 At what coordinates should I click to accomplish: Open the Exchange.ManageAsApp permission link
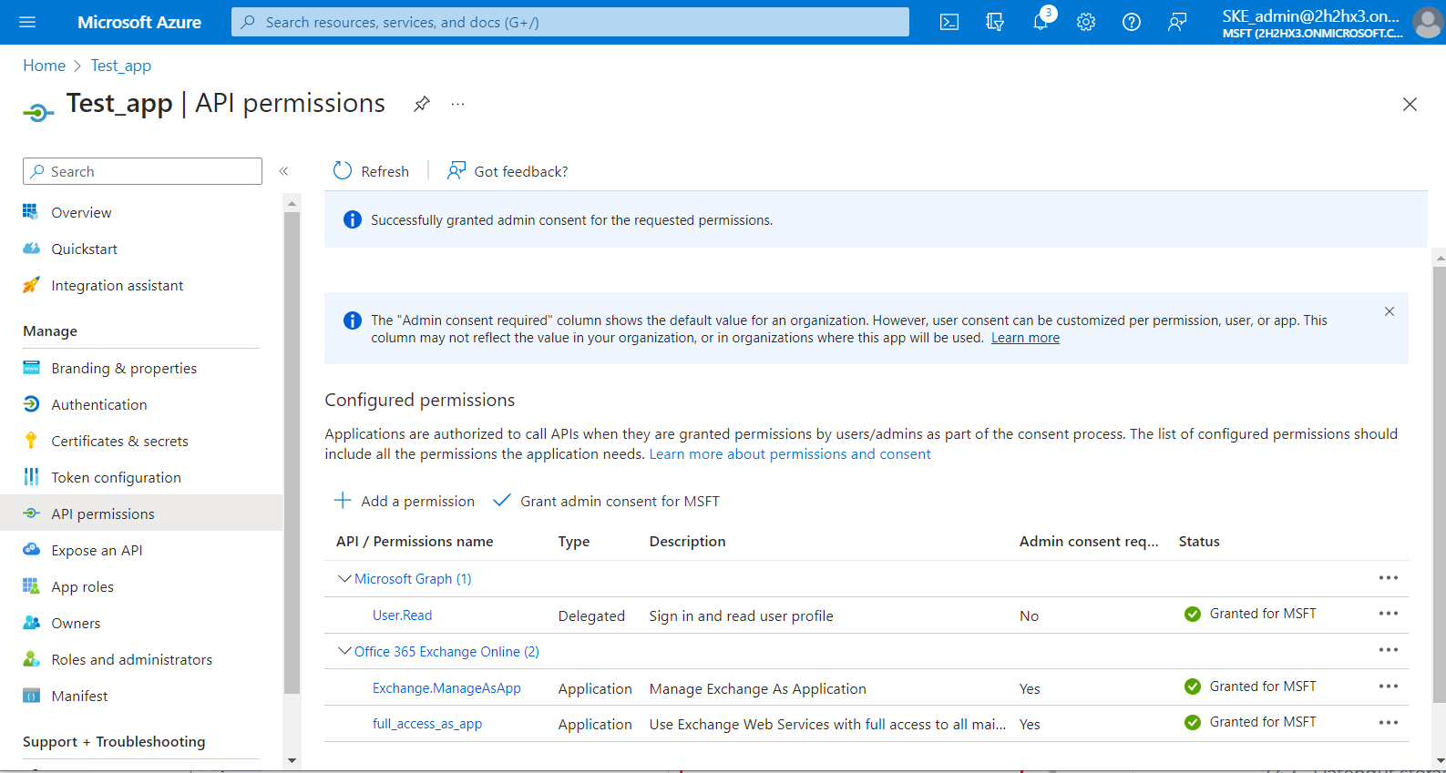tap(446, 688)
